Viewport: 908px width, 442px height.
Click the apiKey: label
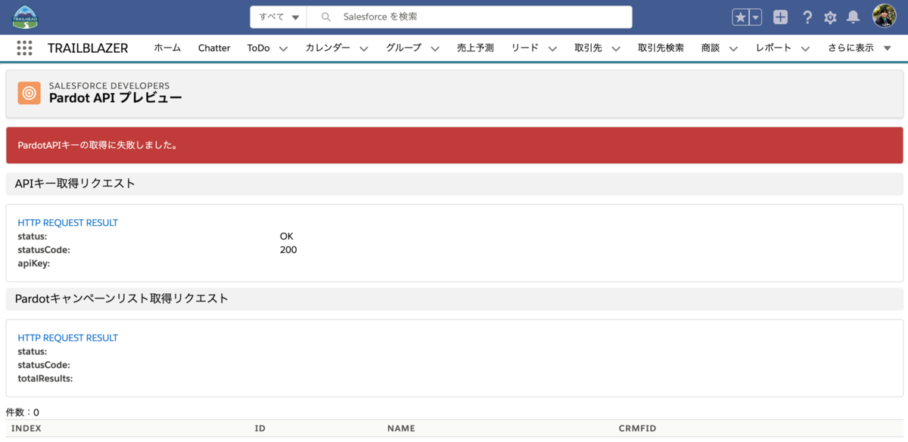click(x=33, y=264)
